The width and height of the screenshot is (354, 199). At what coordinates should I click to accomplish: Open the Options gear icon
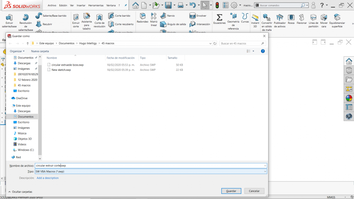[x=234, y=5]
